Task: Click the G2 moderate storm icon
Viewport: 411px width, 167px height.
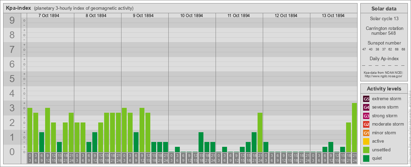Action: (366, 124)
